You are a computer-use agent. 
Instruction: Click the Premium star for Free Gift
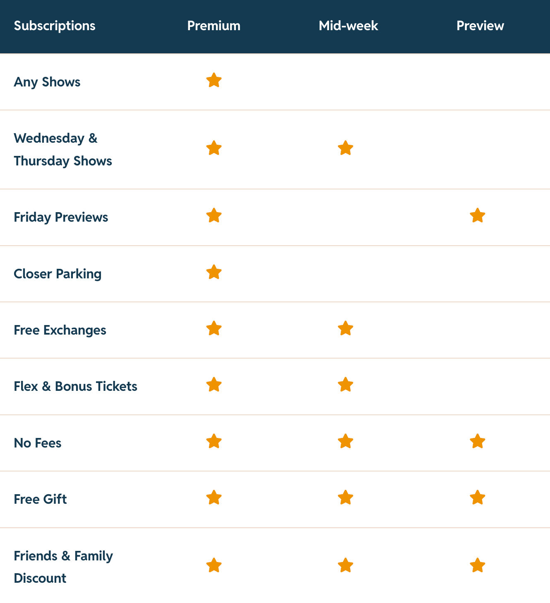click(214, 498)
